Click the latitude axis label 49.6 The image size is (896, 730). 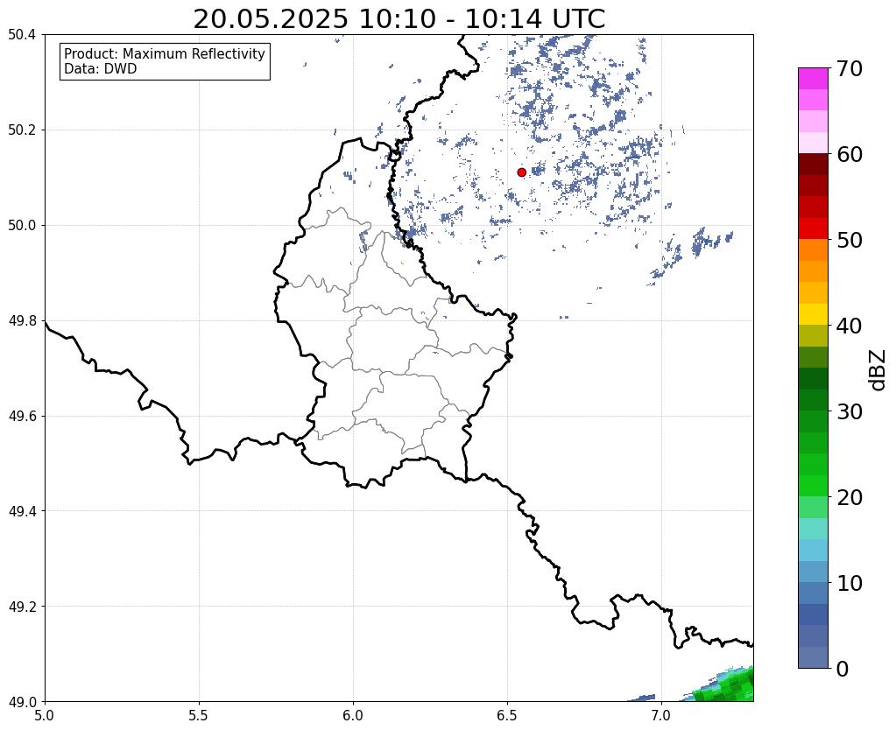22,417
